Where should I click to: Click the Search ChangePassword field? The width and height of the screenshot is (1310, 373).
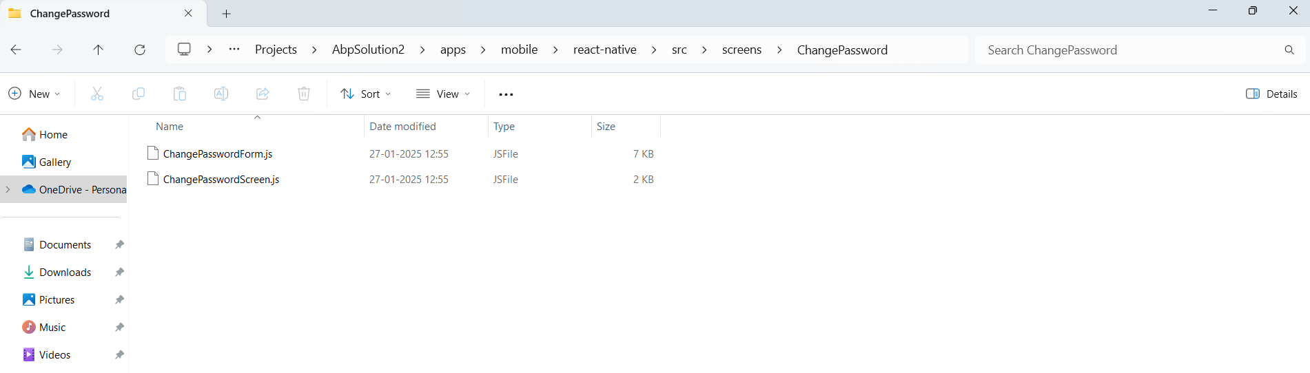(x=1130, y=50)
